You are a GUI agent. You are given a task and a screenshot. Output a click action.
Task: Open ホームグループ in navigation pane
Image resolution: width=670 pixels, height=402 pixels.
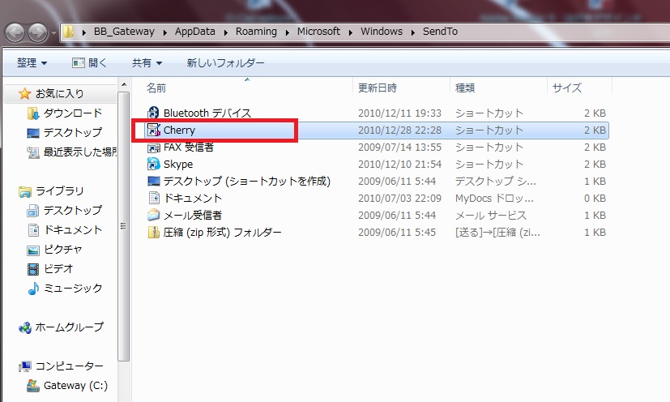point(69,327)
